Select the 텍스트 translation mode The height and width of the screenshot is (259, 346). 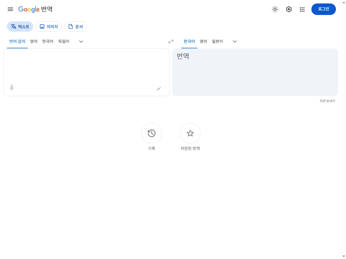(20, 26)
